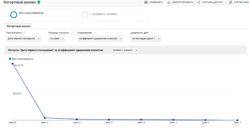Viewport: 249px width, 129px height.
Task: Open по дням cohort size dropdown
Action: pos(57,39)
